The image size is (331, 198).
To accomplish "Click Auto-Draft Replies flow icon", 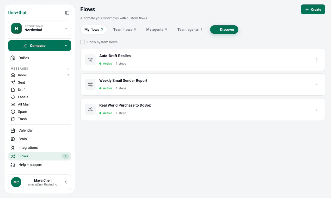I will tap(90, 60).
